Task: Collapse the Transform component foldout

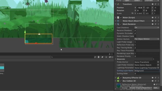Action: click(x=116, y=4)
